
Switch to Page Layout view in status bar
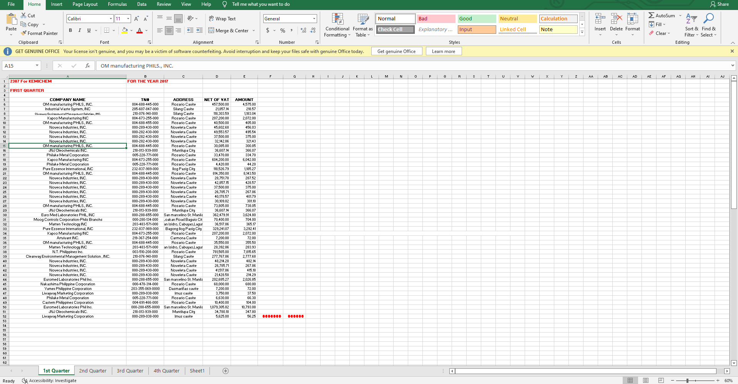point(646,381)
